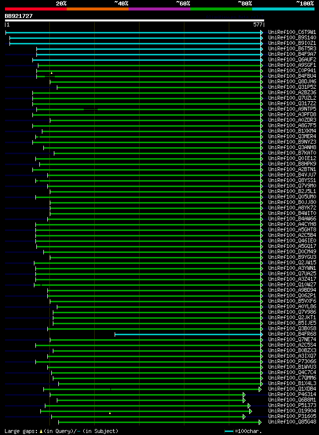The height and width of the screenshot is (435, 319).
Task: Select the BB921727 query title
Action: pos(18,16)
